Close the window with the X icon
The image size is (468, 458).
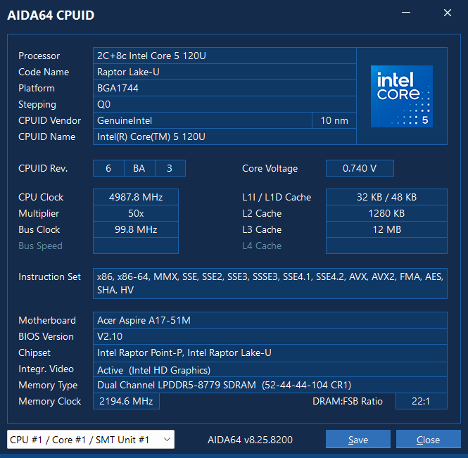click(x=448, y=13)
